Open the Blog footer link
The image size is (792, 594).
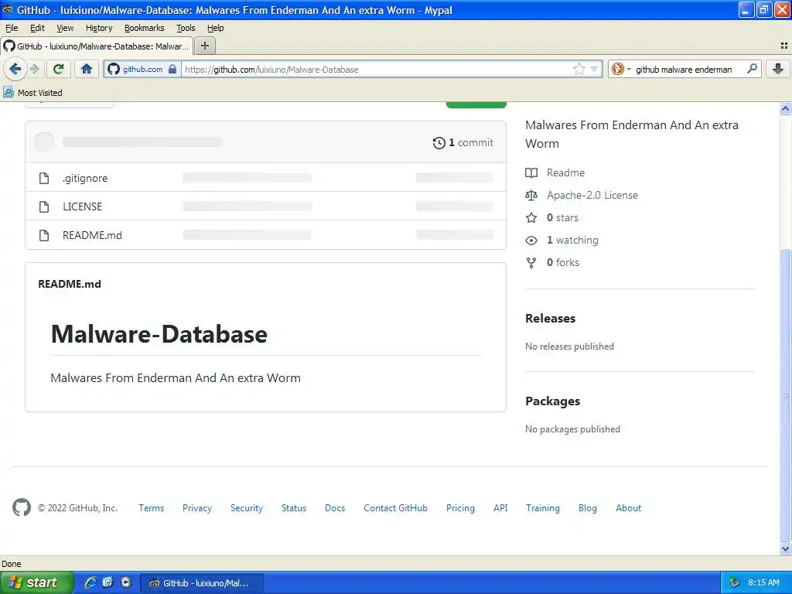588,508
